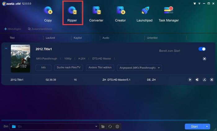Collapse the 2012.Title1 entry with minus icon

click(6, 48)
